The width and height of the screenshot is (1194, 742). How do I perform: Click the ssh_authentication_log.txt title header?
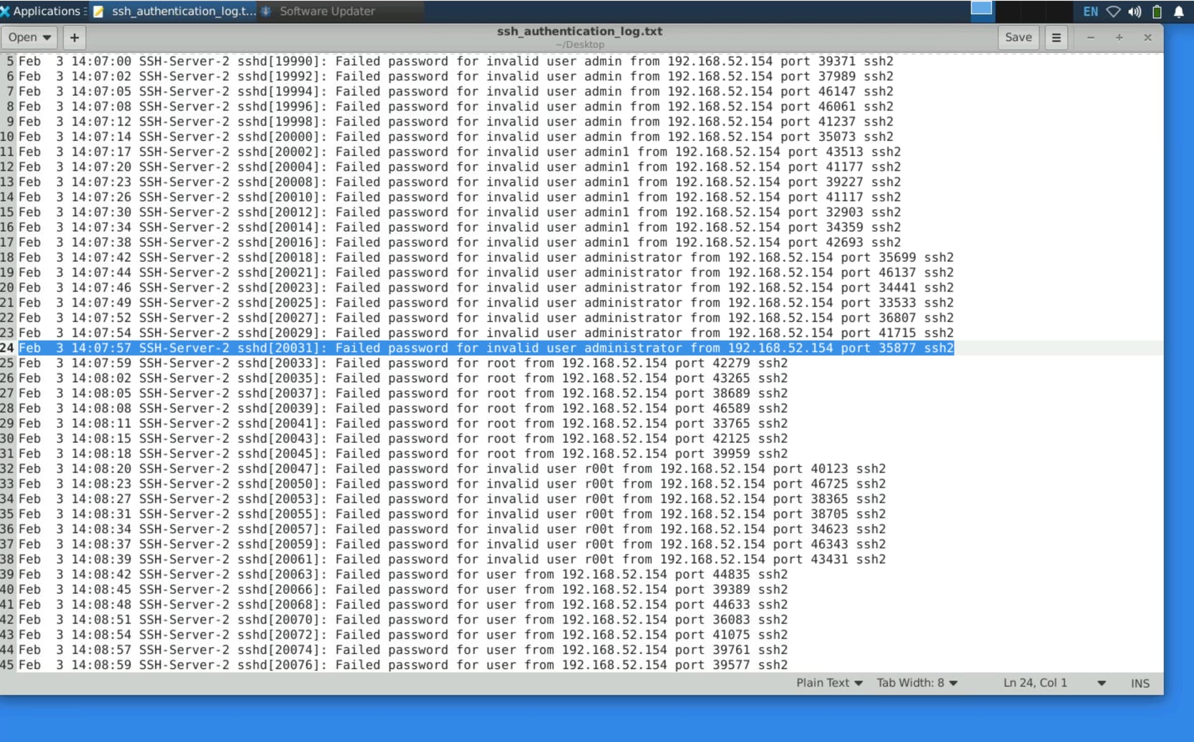(x=579, y=31)
